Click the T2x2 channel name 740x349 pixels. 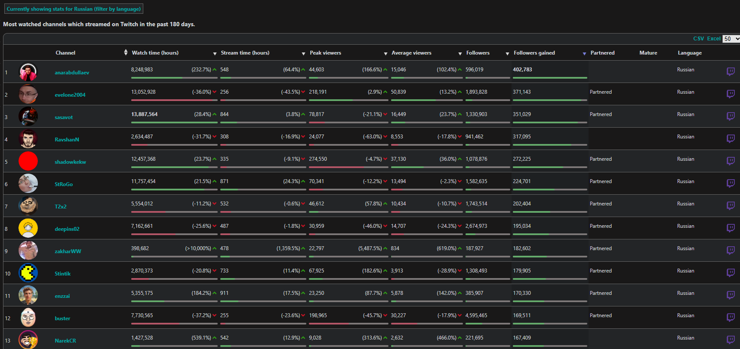[x=61, y=207]
